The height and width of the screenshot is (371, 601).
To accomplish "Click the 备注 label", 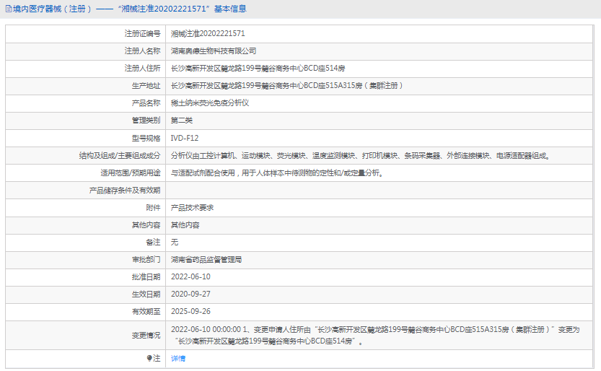I will (x=153, y=243).
